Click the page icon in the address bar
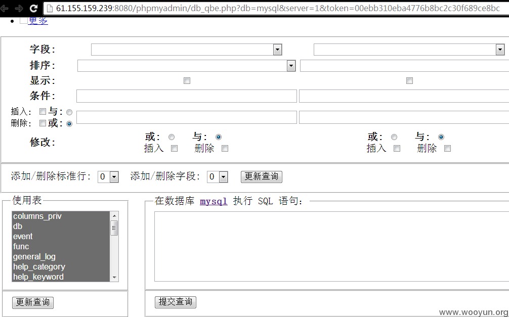The image size is (509, 317). coord(50,8)
